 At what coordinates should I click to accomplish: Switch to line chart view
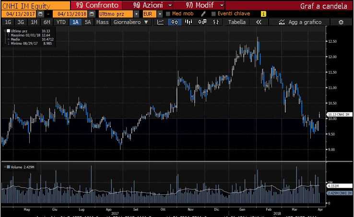point(161,22)
